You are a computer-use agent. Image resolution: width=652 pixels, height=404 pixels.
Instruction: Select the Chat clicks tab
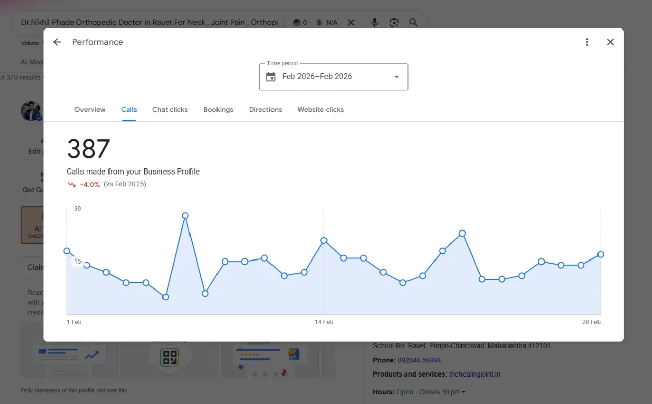tap(170, 109)
